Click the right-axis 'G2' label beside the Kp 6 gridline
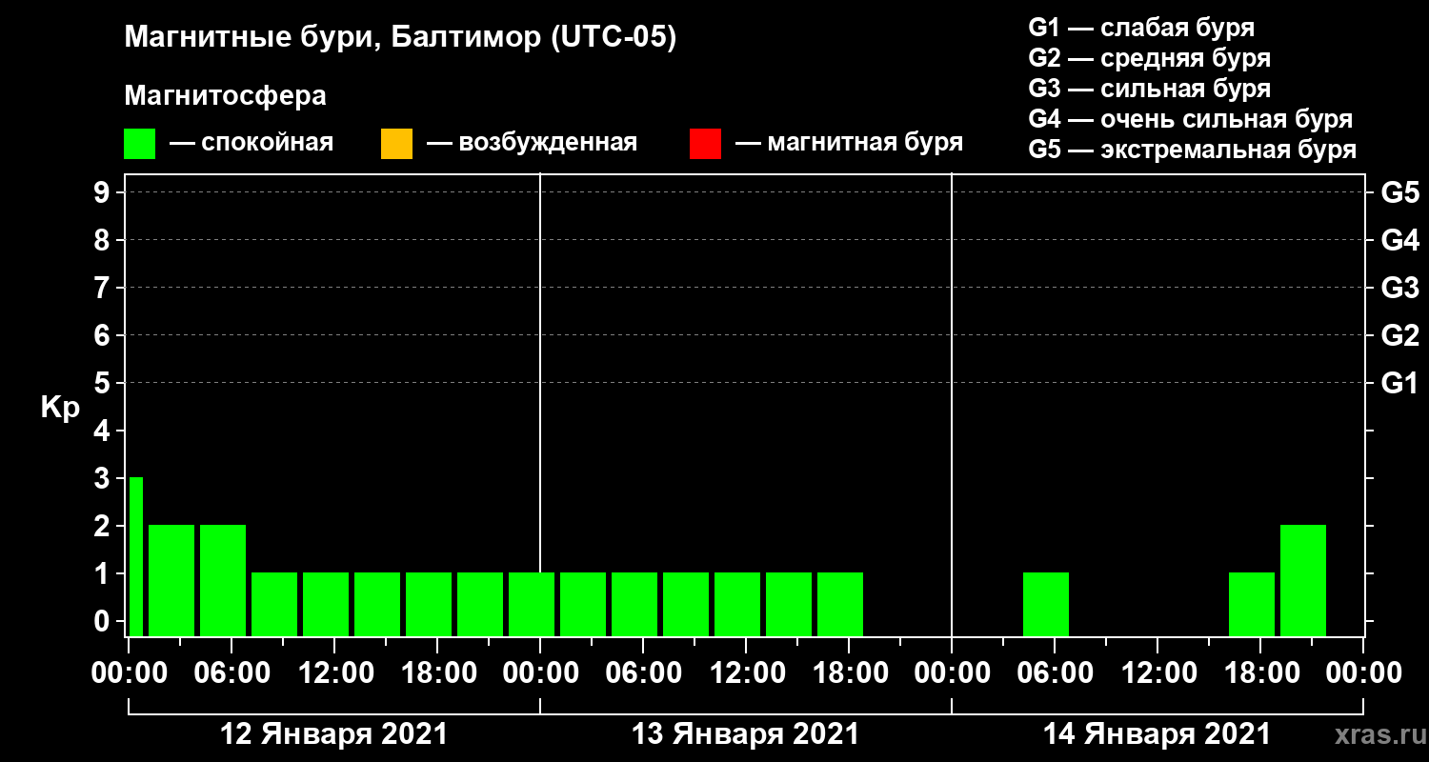The image size is (1429, 762). 1400,335
